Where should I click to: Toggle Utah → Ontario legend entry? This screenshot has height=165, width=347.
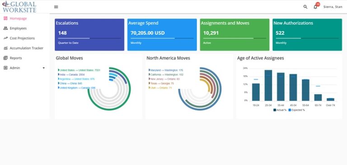(160, 88)
